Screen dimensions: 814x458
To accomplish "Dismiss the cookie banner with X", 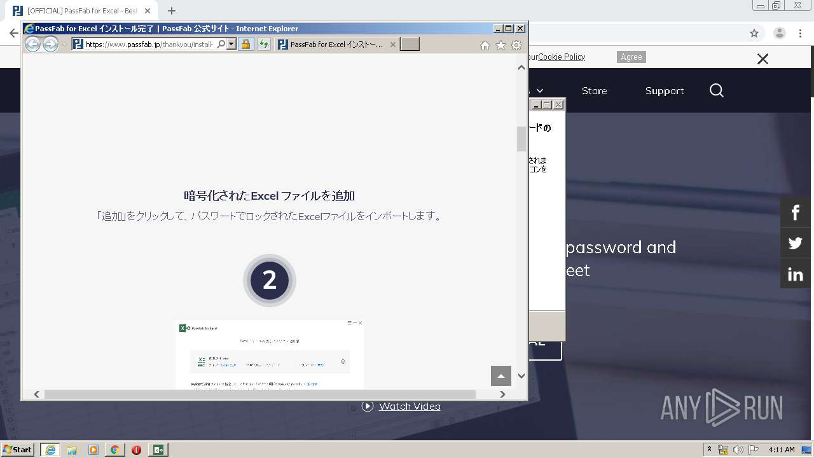I will [x=762, y=59].
